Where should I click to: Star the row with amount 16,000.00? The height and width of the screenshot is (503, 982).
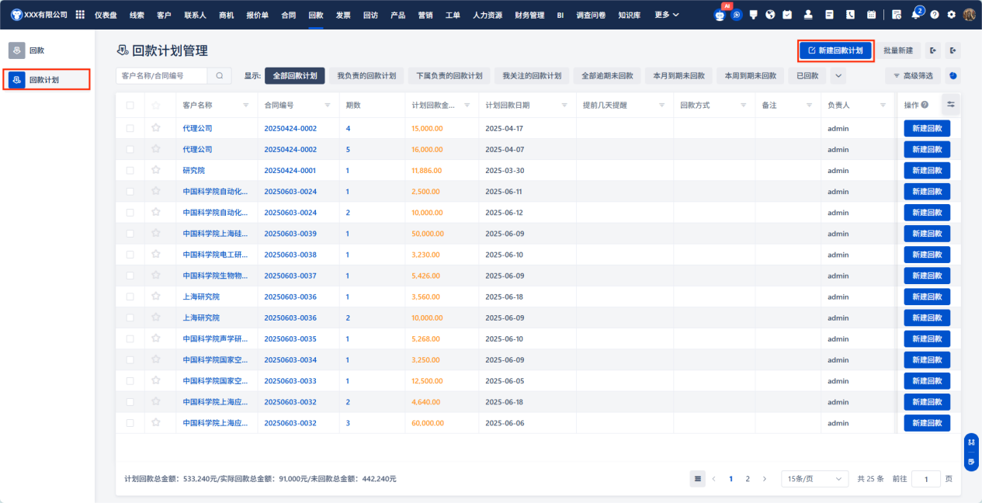(155, 149)
